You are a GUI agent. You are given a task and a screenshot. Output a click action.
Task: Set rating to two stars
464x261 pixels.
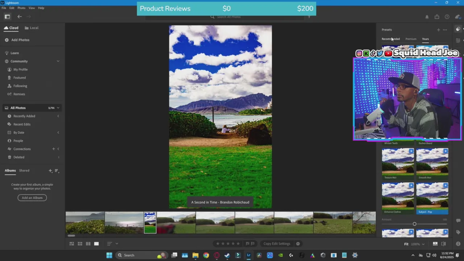coord(223,244)
